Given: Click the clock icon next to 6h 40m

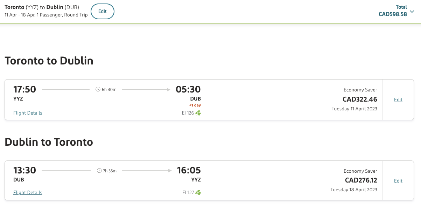Looking at the screenshot, I should pos(98,89).
